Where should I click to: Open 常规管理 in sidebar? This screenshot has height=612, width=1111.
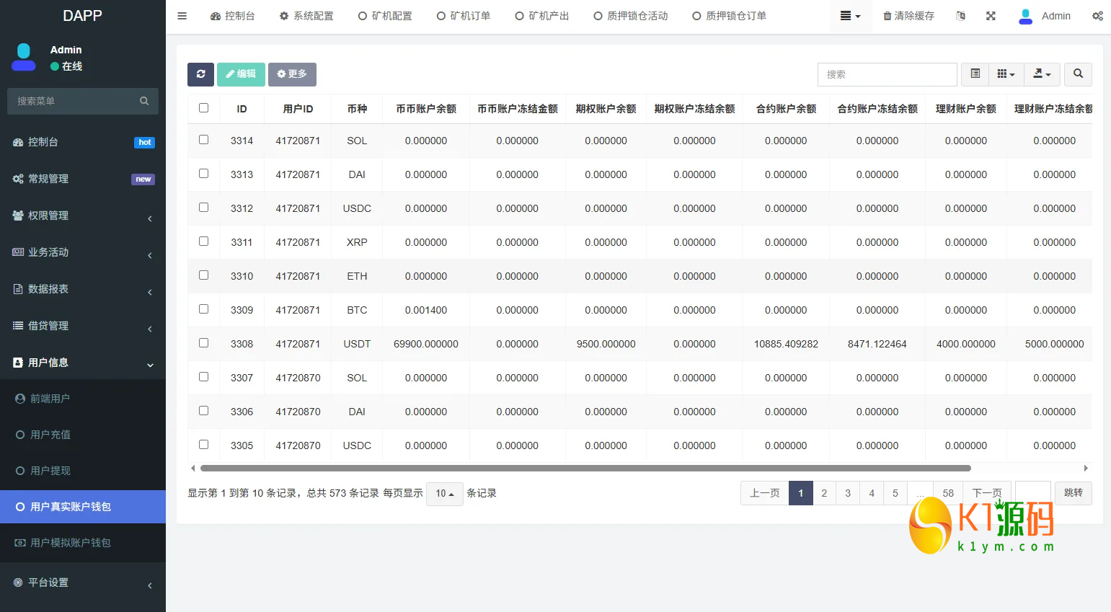click(x=83, y=179)
